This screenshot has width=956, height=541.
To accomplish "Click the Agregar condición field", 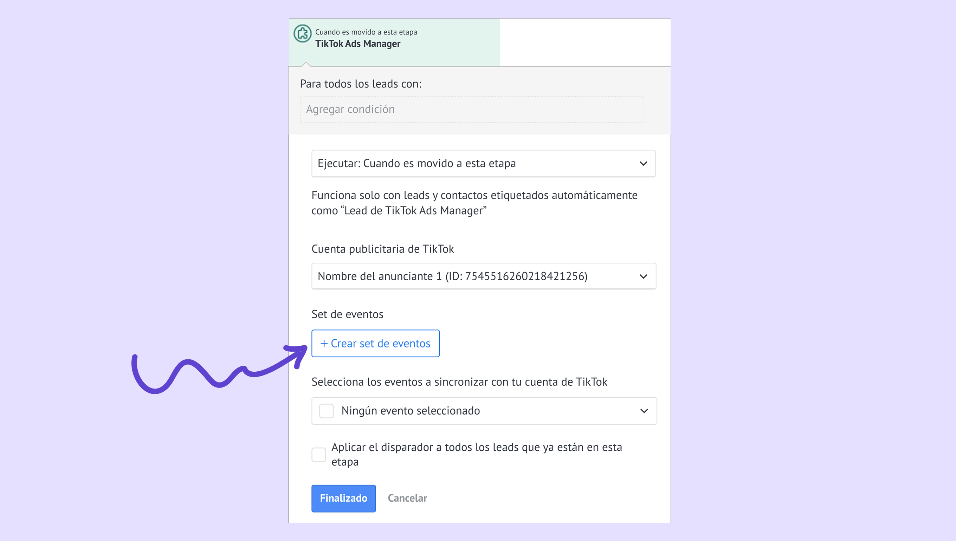I will 471,109.
